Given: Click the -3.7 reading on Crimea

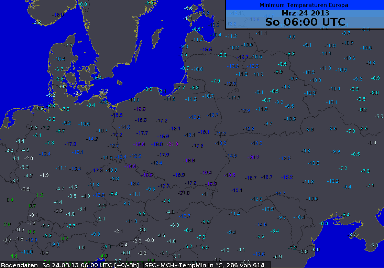Looking at the screenshot, I should coord(352,235).
